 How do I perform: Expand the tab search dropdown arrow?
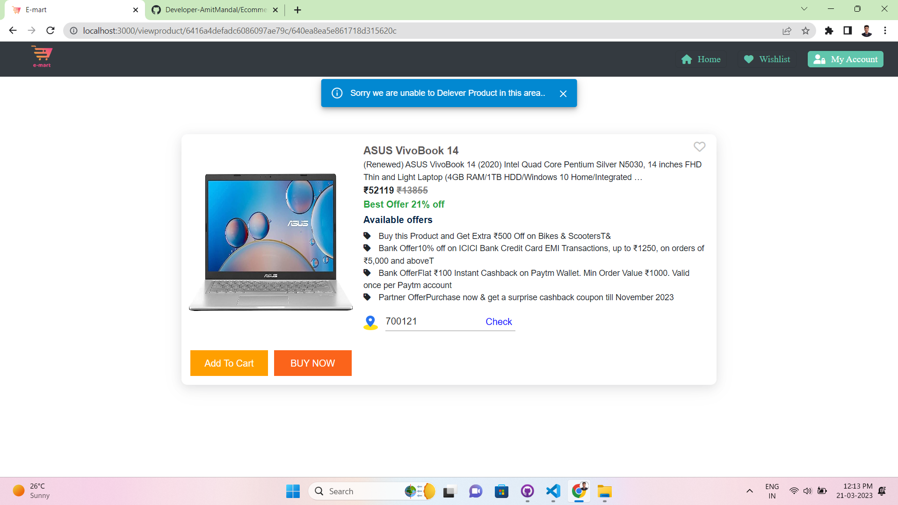point(804,9)
